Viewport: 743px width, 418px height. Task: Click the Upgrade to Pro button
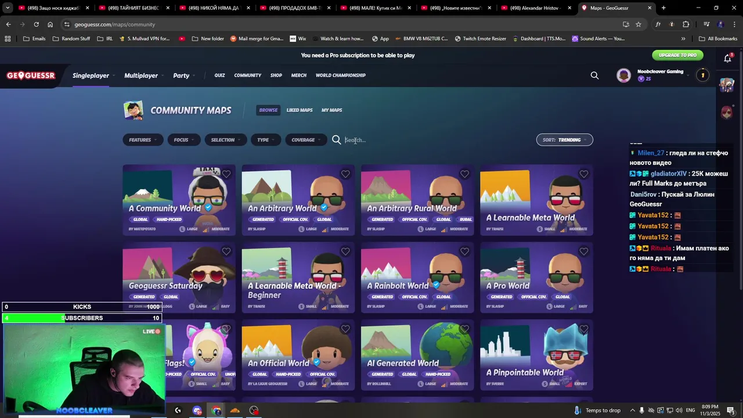tap(677, 55)
